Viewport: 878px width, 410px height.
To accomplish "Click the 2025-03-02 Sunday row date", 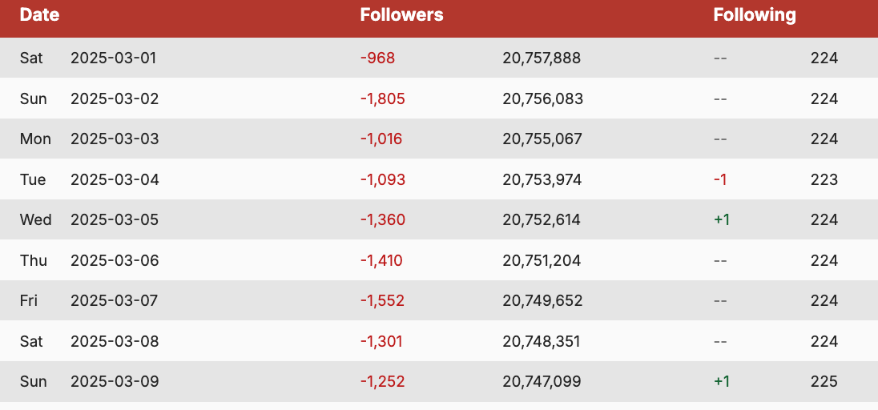I will tap(115, 98).
